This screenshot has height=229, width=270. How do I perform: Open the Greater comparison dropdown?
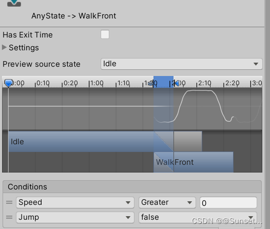pos(167,202)
